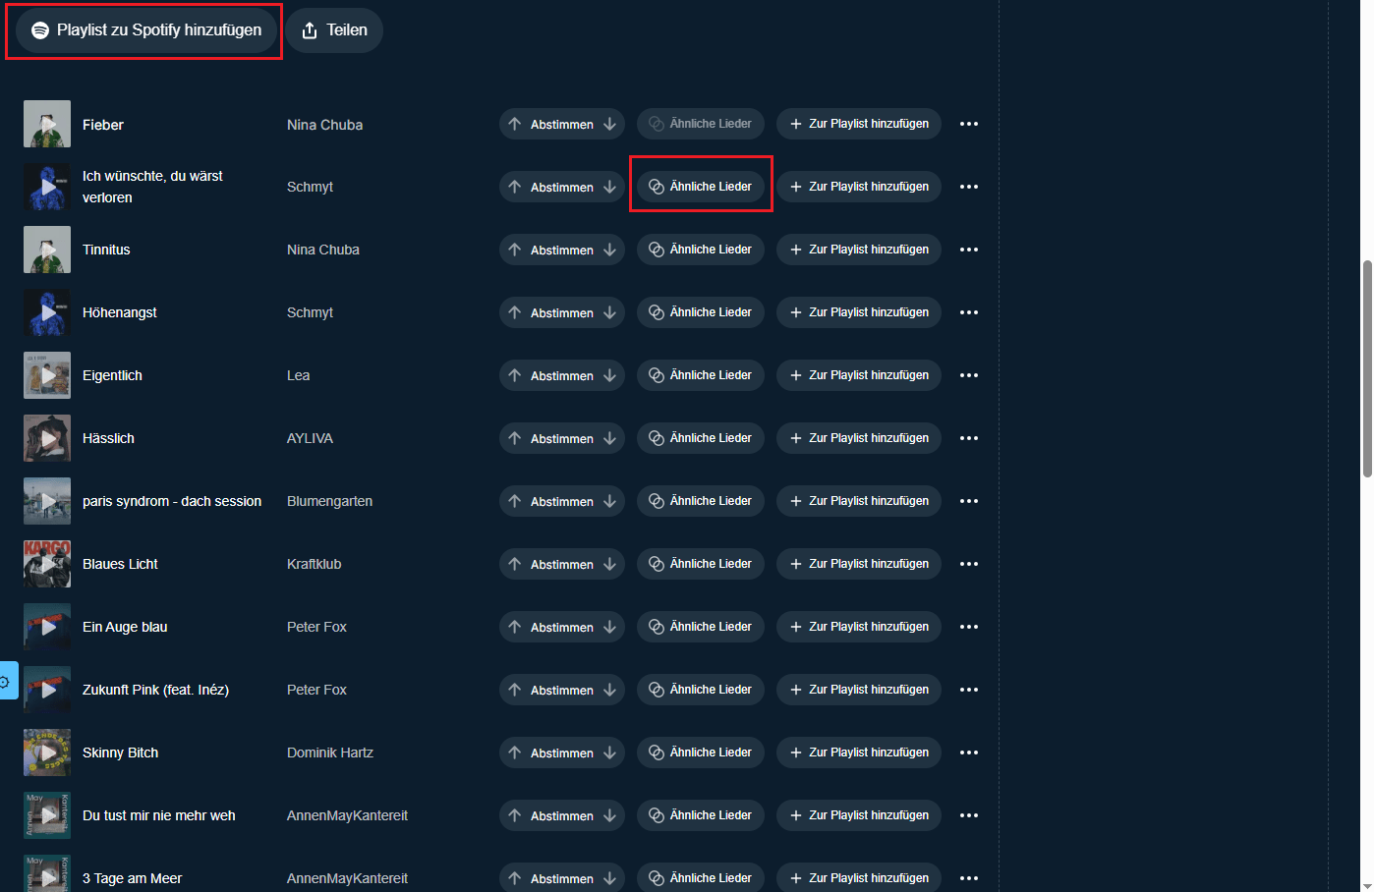1374x892 pixels.
Task: Upvote 3 Tage am Meer
Action: [x=514, y=877]
